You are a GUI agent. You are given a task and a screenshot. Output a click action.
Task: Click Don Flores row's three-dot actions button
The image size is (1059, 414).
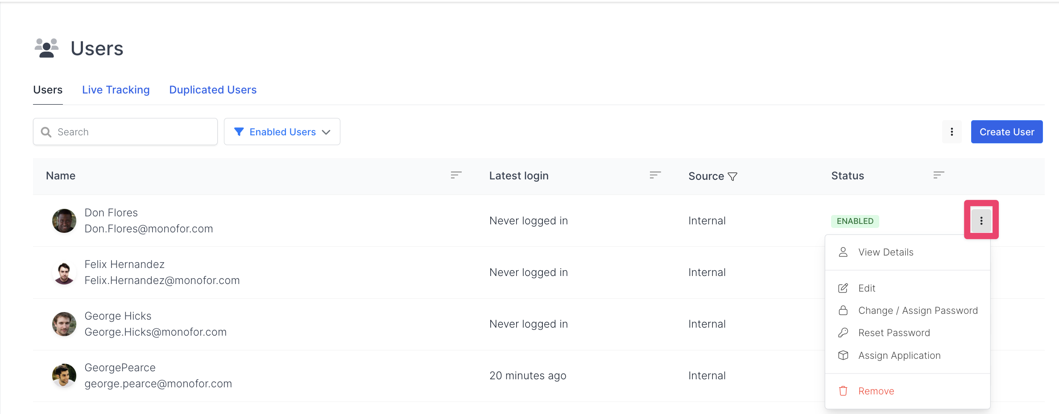[981, 221]
